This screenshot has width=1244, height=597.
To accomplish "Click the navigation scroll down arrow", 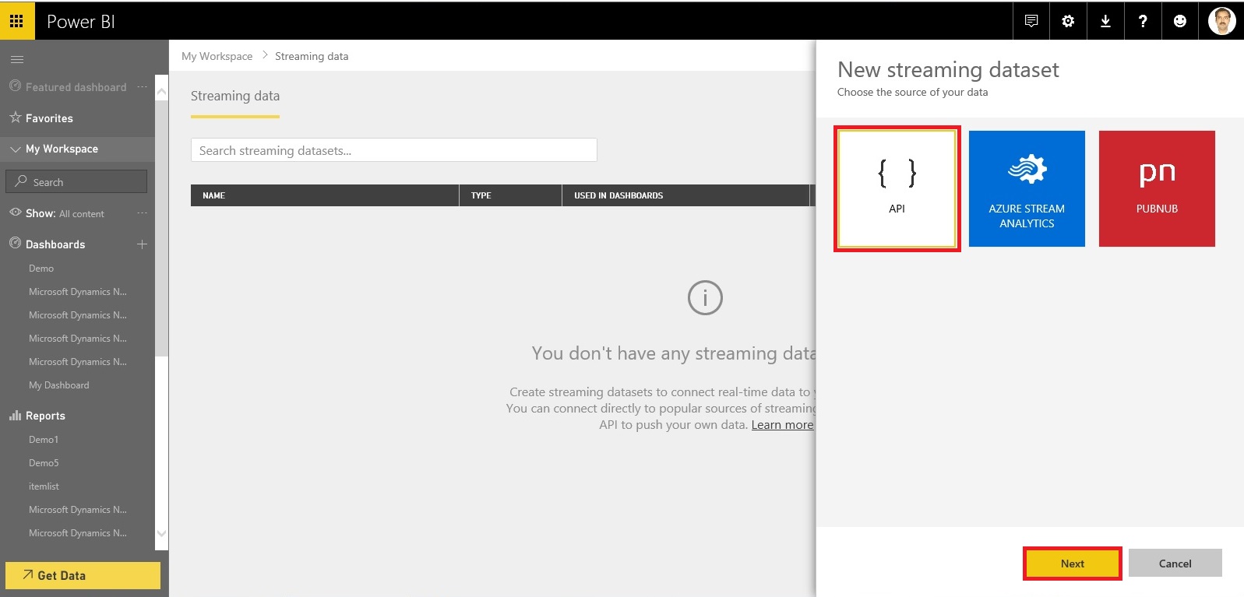I will (x=162, y=533).
